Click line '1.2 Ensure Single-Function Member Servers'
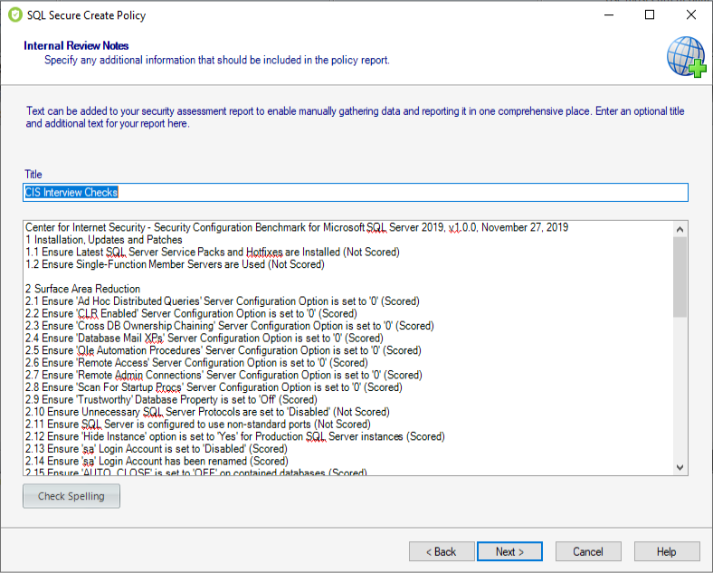The image size is (713, 573). pyautogui.click(x=175, y=264)
